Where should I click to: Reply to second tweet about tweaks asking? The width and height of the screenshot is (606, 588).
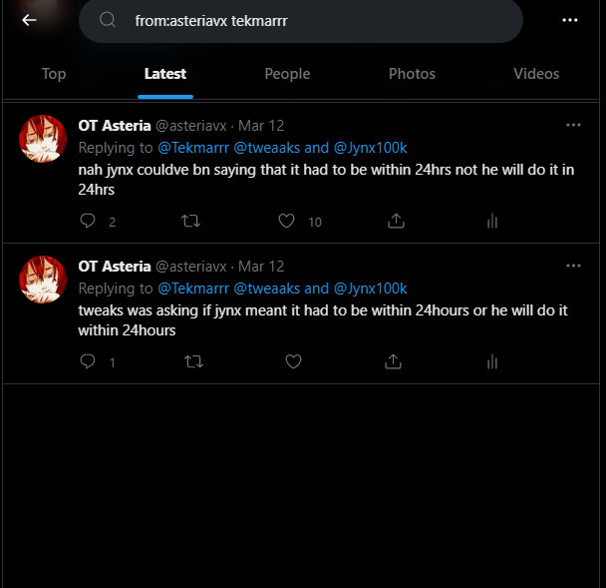click(87, 361)
